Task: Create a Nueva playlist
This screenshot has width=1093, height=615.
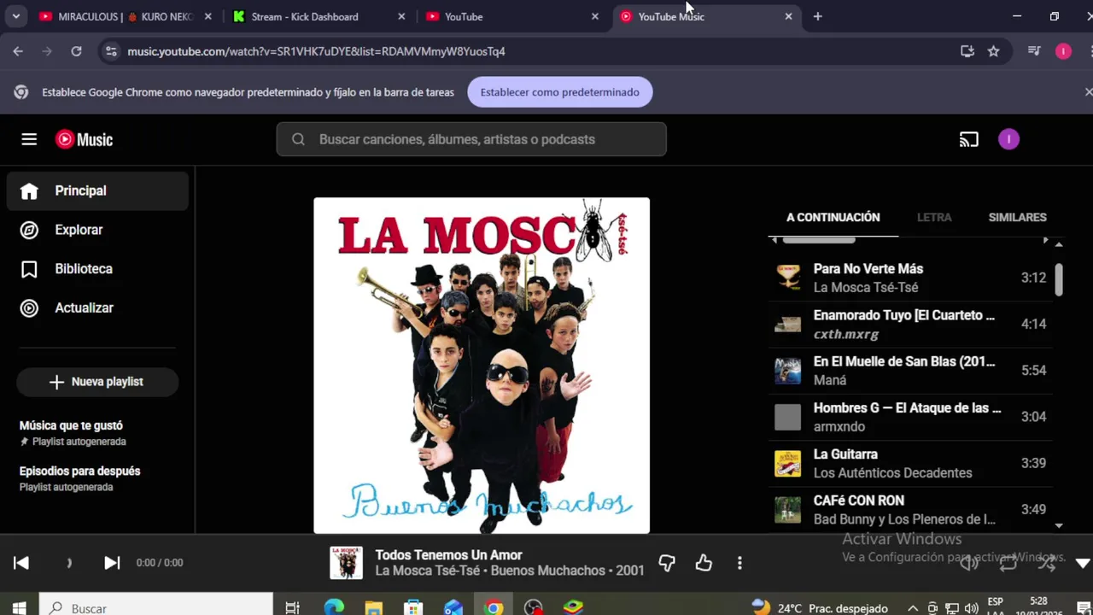Action: (97, 382)
